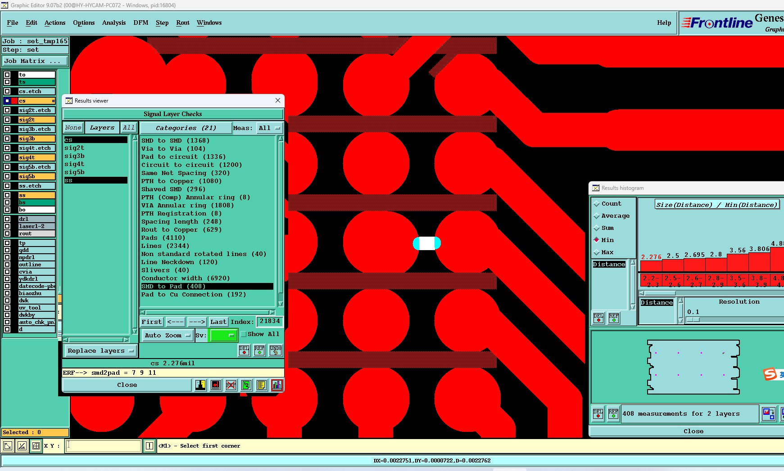Open the DFM menu
784x471 pixels.
point(141,23)
